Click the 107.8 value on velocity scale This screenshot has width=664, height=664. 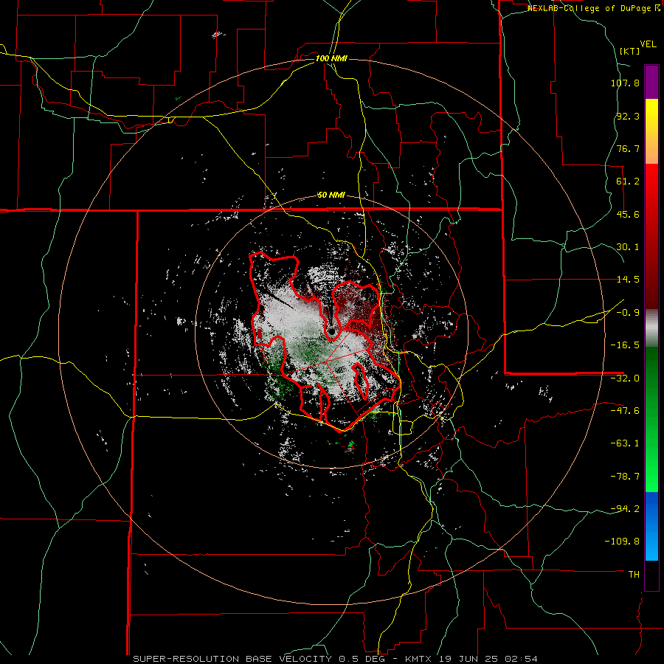[625, 83]
